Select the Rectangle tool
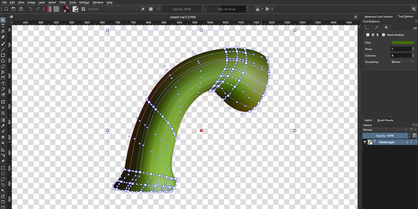 point(3,55)
